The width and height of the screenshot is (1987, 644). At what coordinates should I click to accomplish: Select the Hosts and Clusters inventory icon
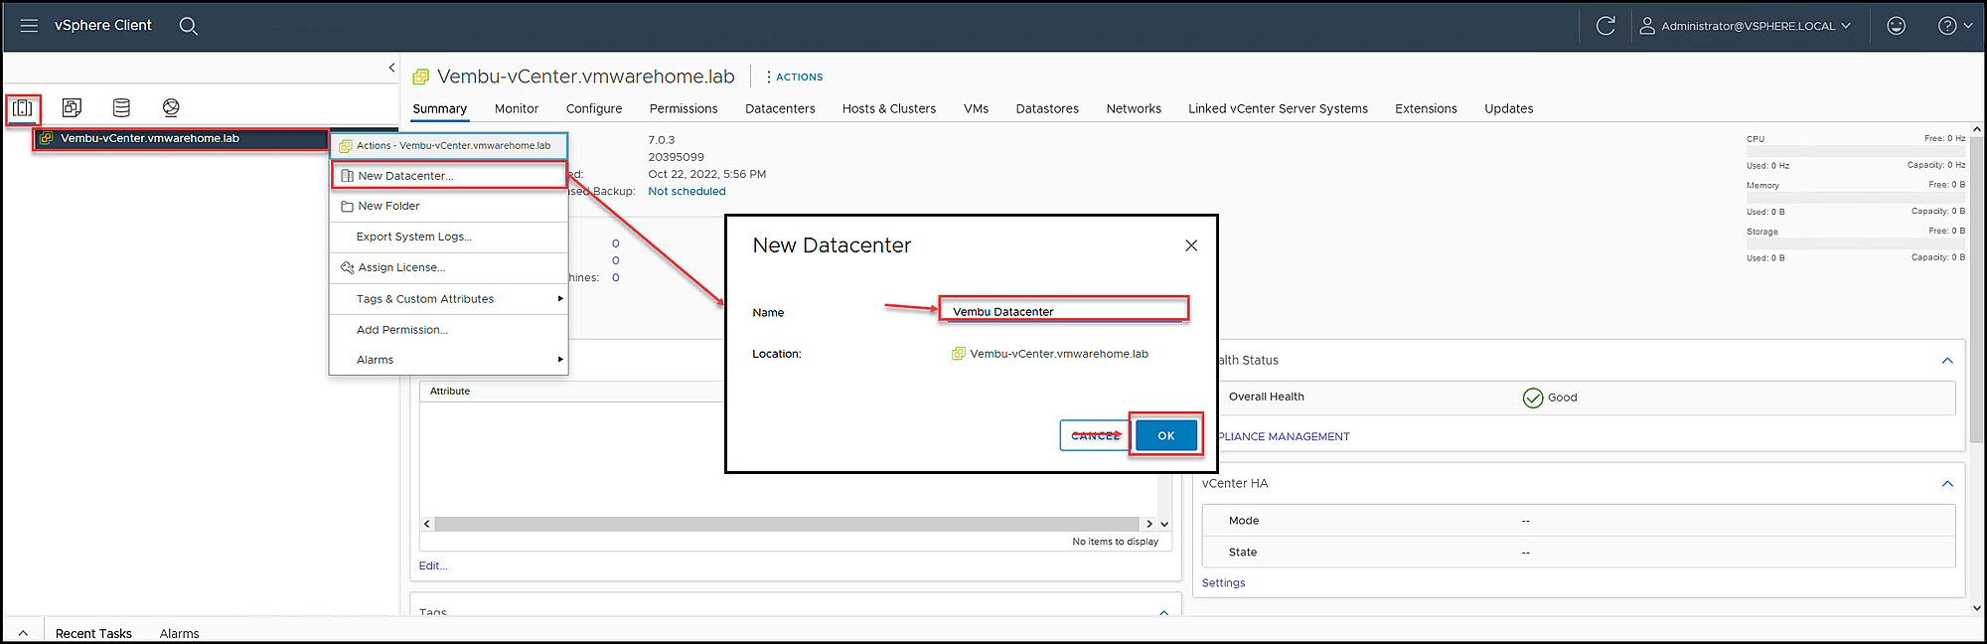point(23,107)
